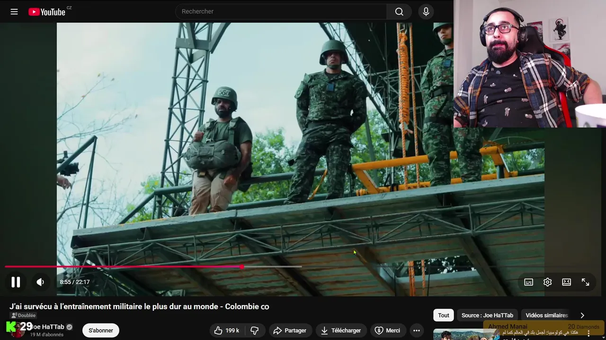Image resolution: width=606 pixels, height=340 pixels.
Task: Click the 19 M d'abonnés subscriber count
Action: click(x=47, y=335)
